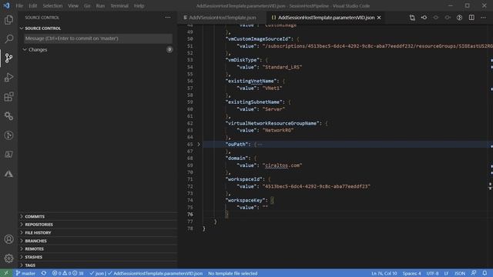493x277 pixels.
Task: Click the remote window indicator in status bar
Action: [x=6, y=273]
